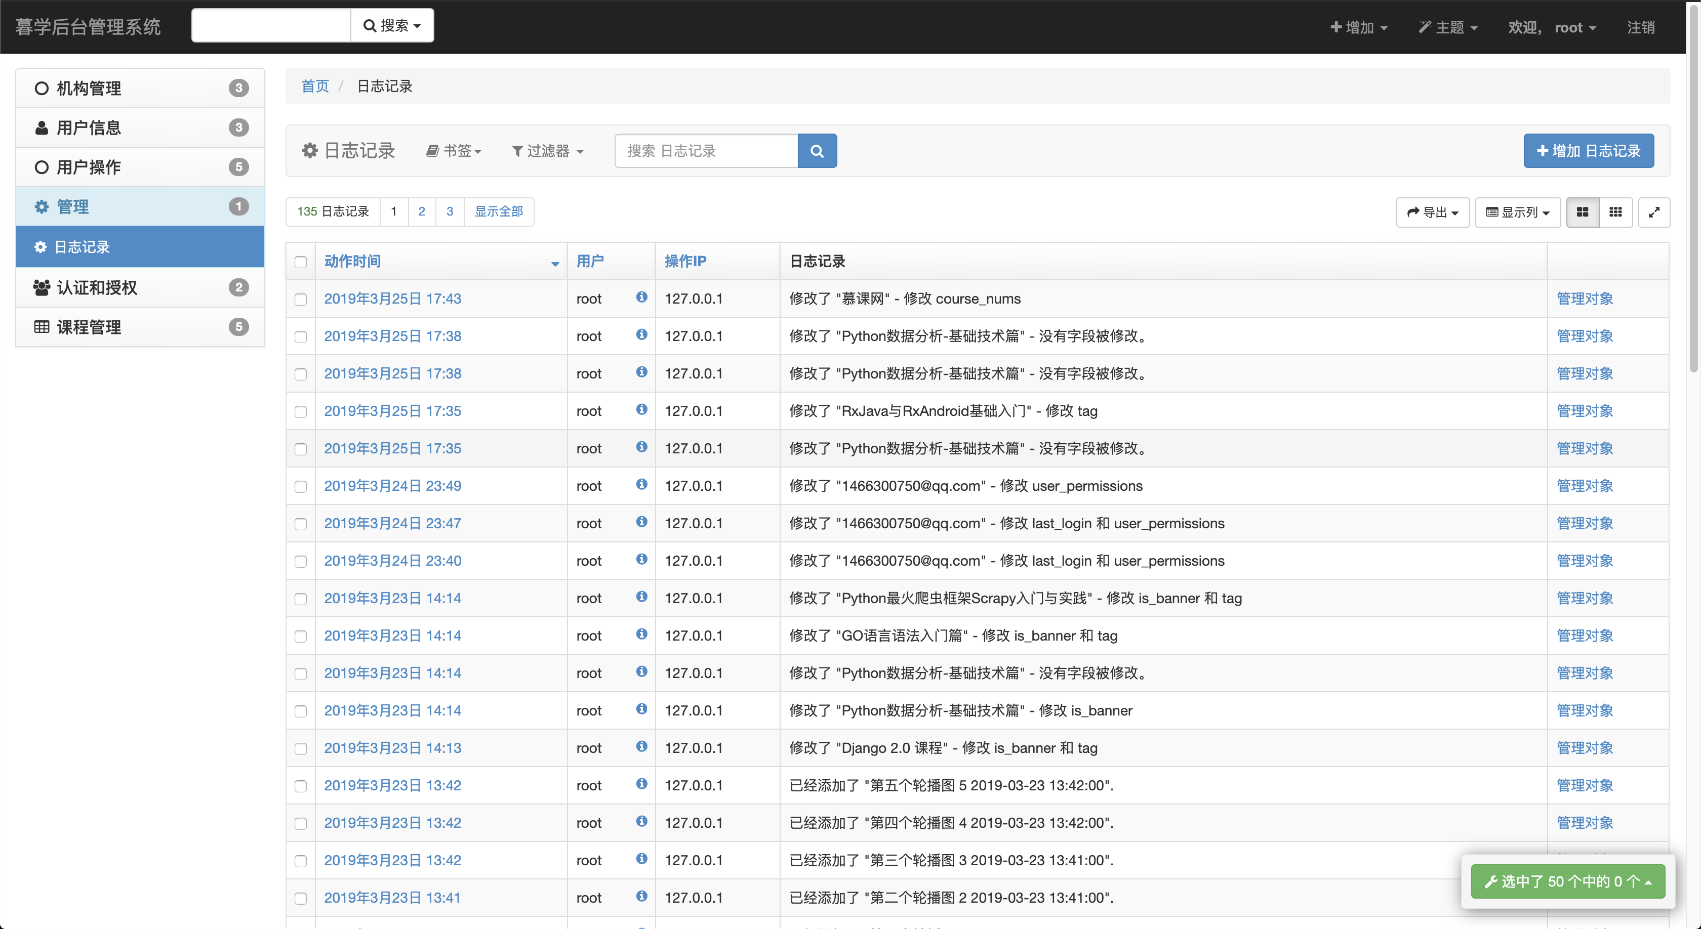Open info icon for 17:43 log row
The width and height of the screenshot is (1701, 929).
(x=641, y=297)
